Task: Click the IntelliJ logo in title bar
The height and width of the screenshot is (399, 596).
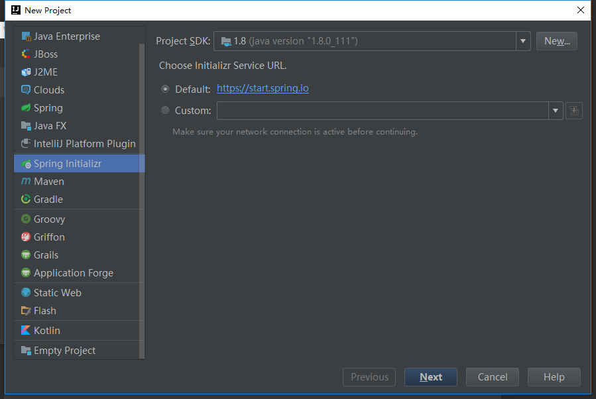Action: (x=16, y=10)
